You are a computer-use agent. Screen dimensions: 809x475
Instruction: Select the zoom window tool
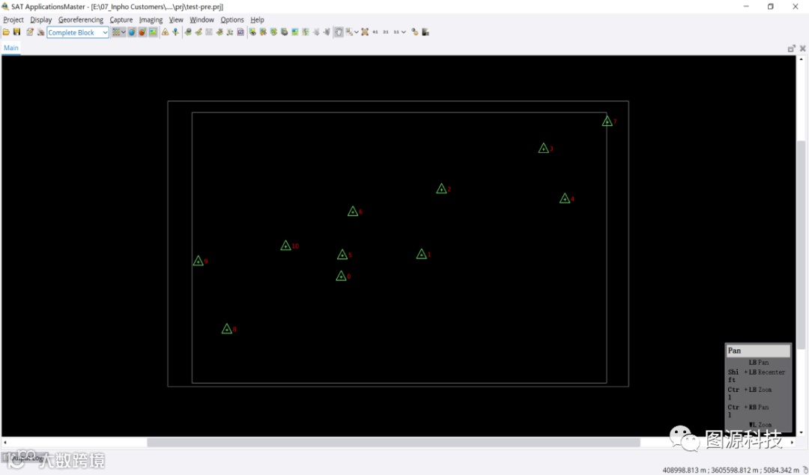(x=349, y=32)
